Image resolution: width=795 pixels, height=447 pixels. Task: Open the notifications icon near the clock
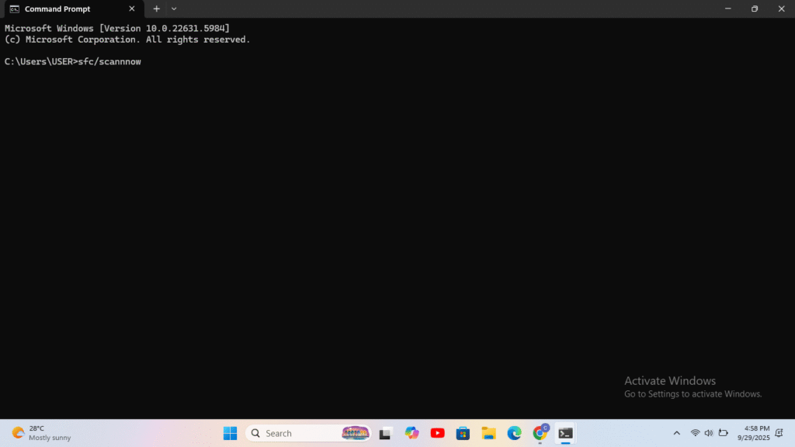779,434
